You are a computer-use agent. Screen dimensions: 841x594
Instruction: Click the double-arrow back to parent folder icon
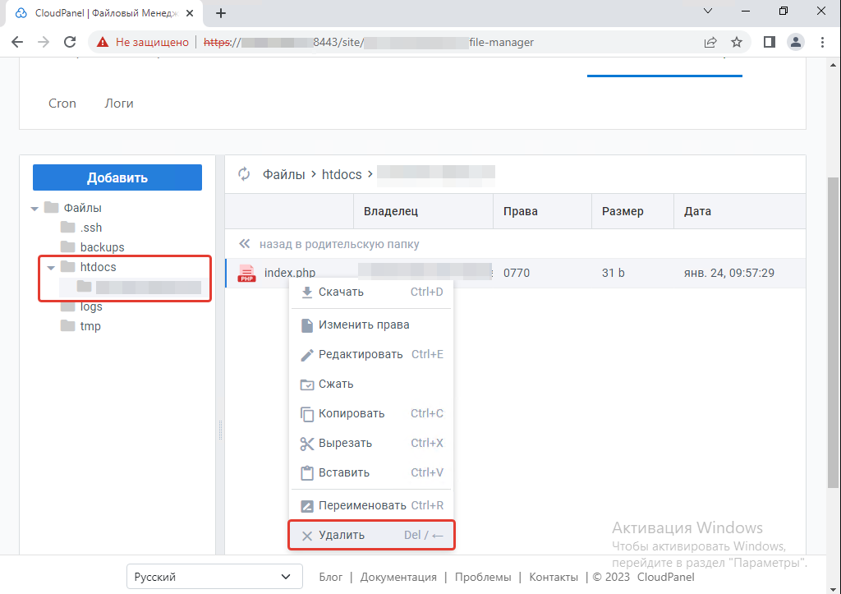[x=244, y=244]
